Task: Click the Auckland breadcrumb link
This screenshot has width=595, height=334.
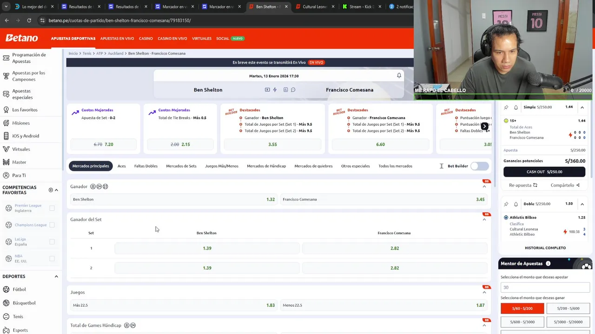Action: pyautogui.click(x=115, y=53)
